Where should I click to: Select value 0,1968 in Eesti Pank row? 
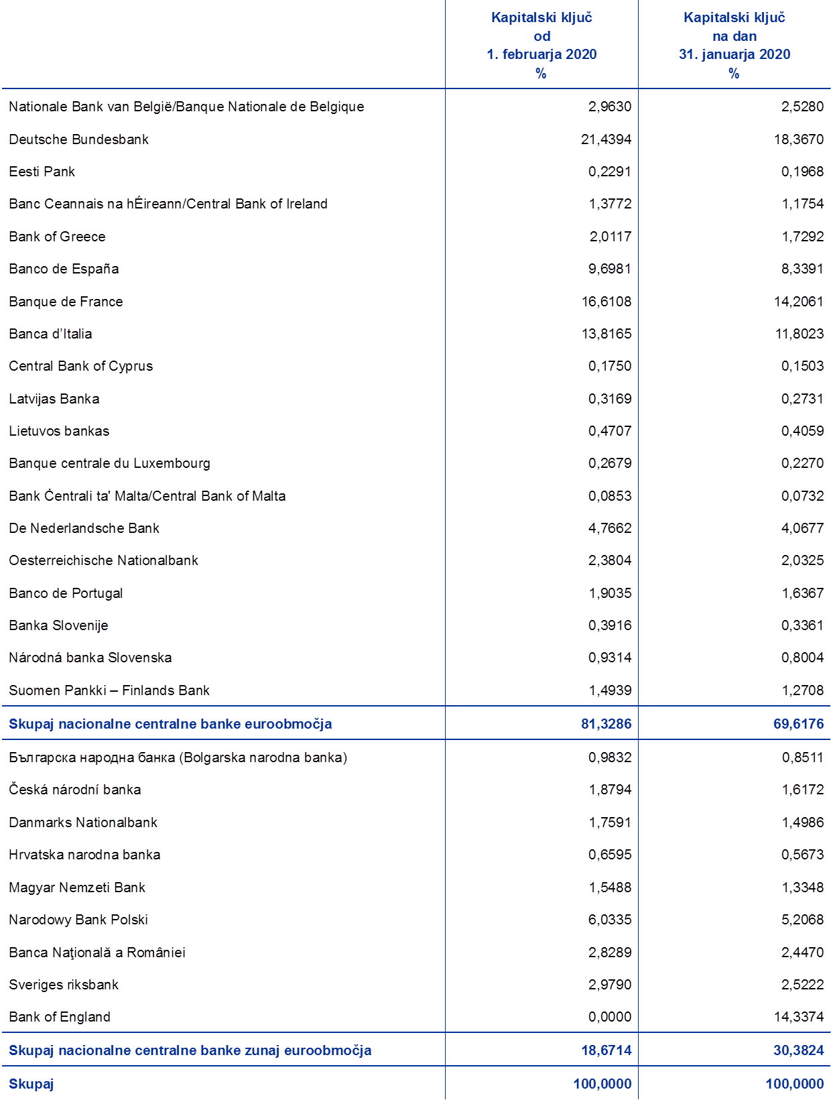802,172
